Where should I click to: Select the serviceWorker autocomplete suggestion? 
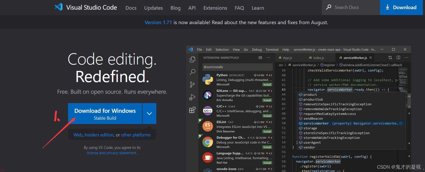[352, 123]
